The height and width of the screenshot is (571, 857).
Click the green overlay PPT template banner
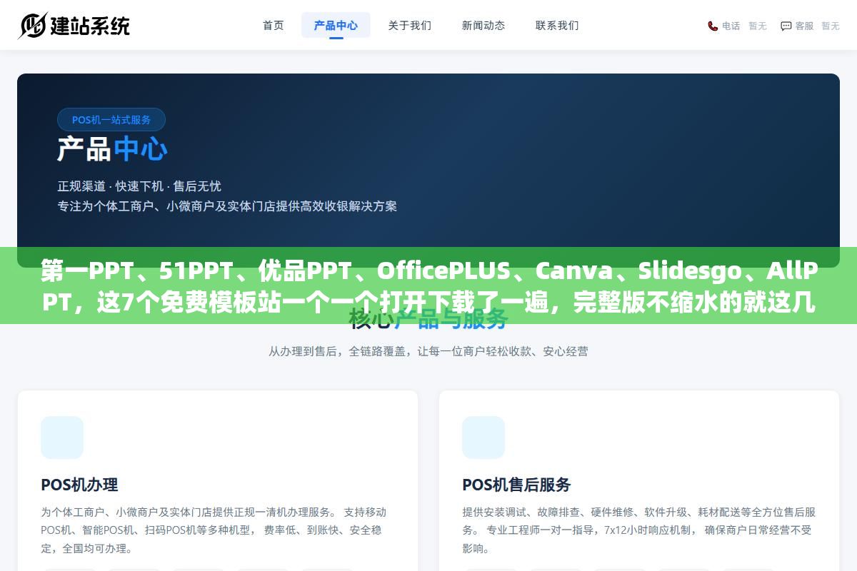tap(428, 285)
